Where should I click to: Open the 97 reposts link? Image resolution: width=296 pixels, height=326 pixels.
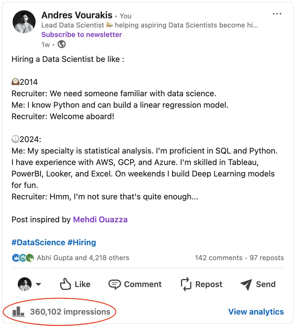pyautogui.click(x=267, y=258)
